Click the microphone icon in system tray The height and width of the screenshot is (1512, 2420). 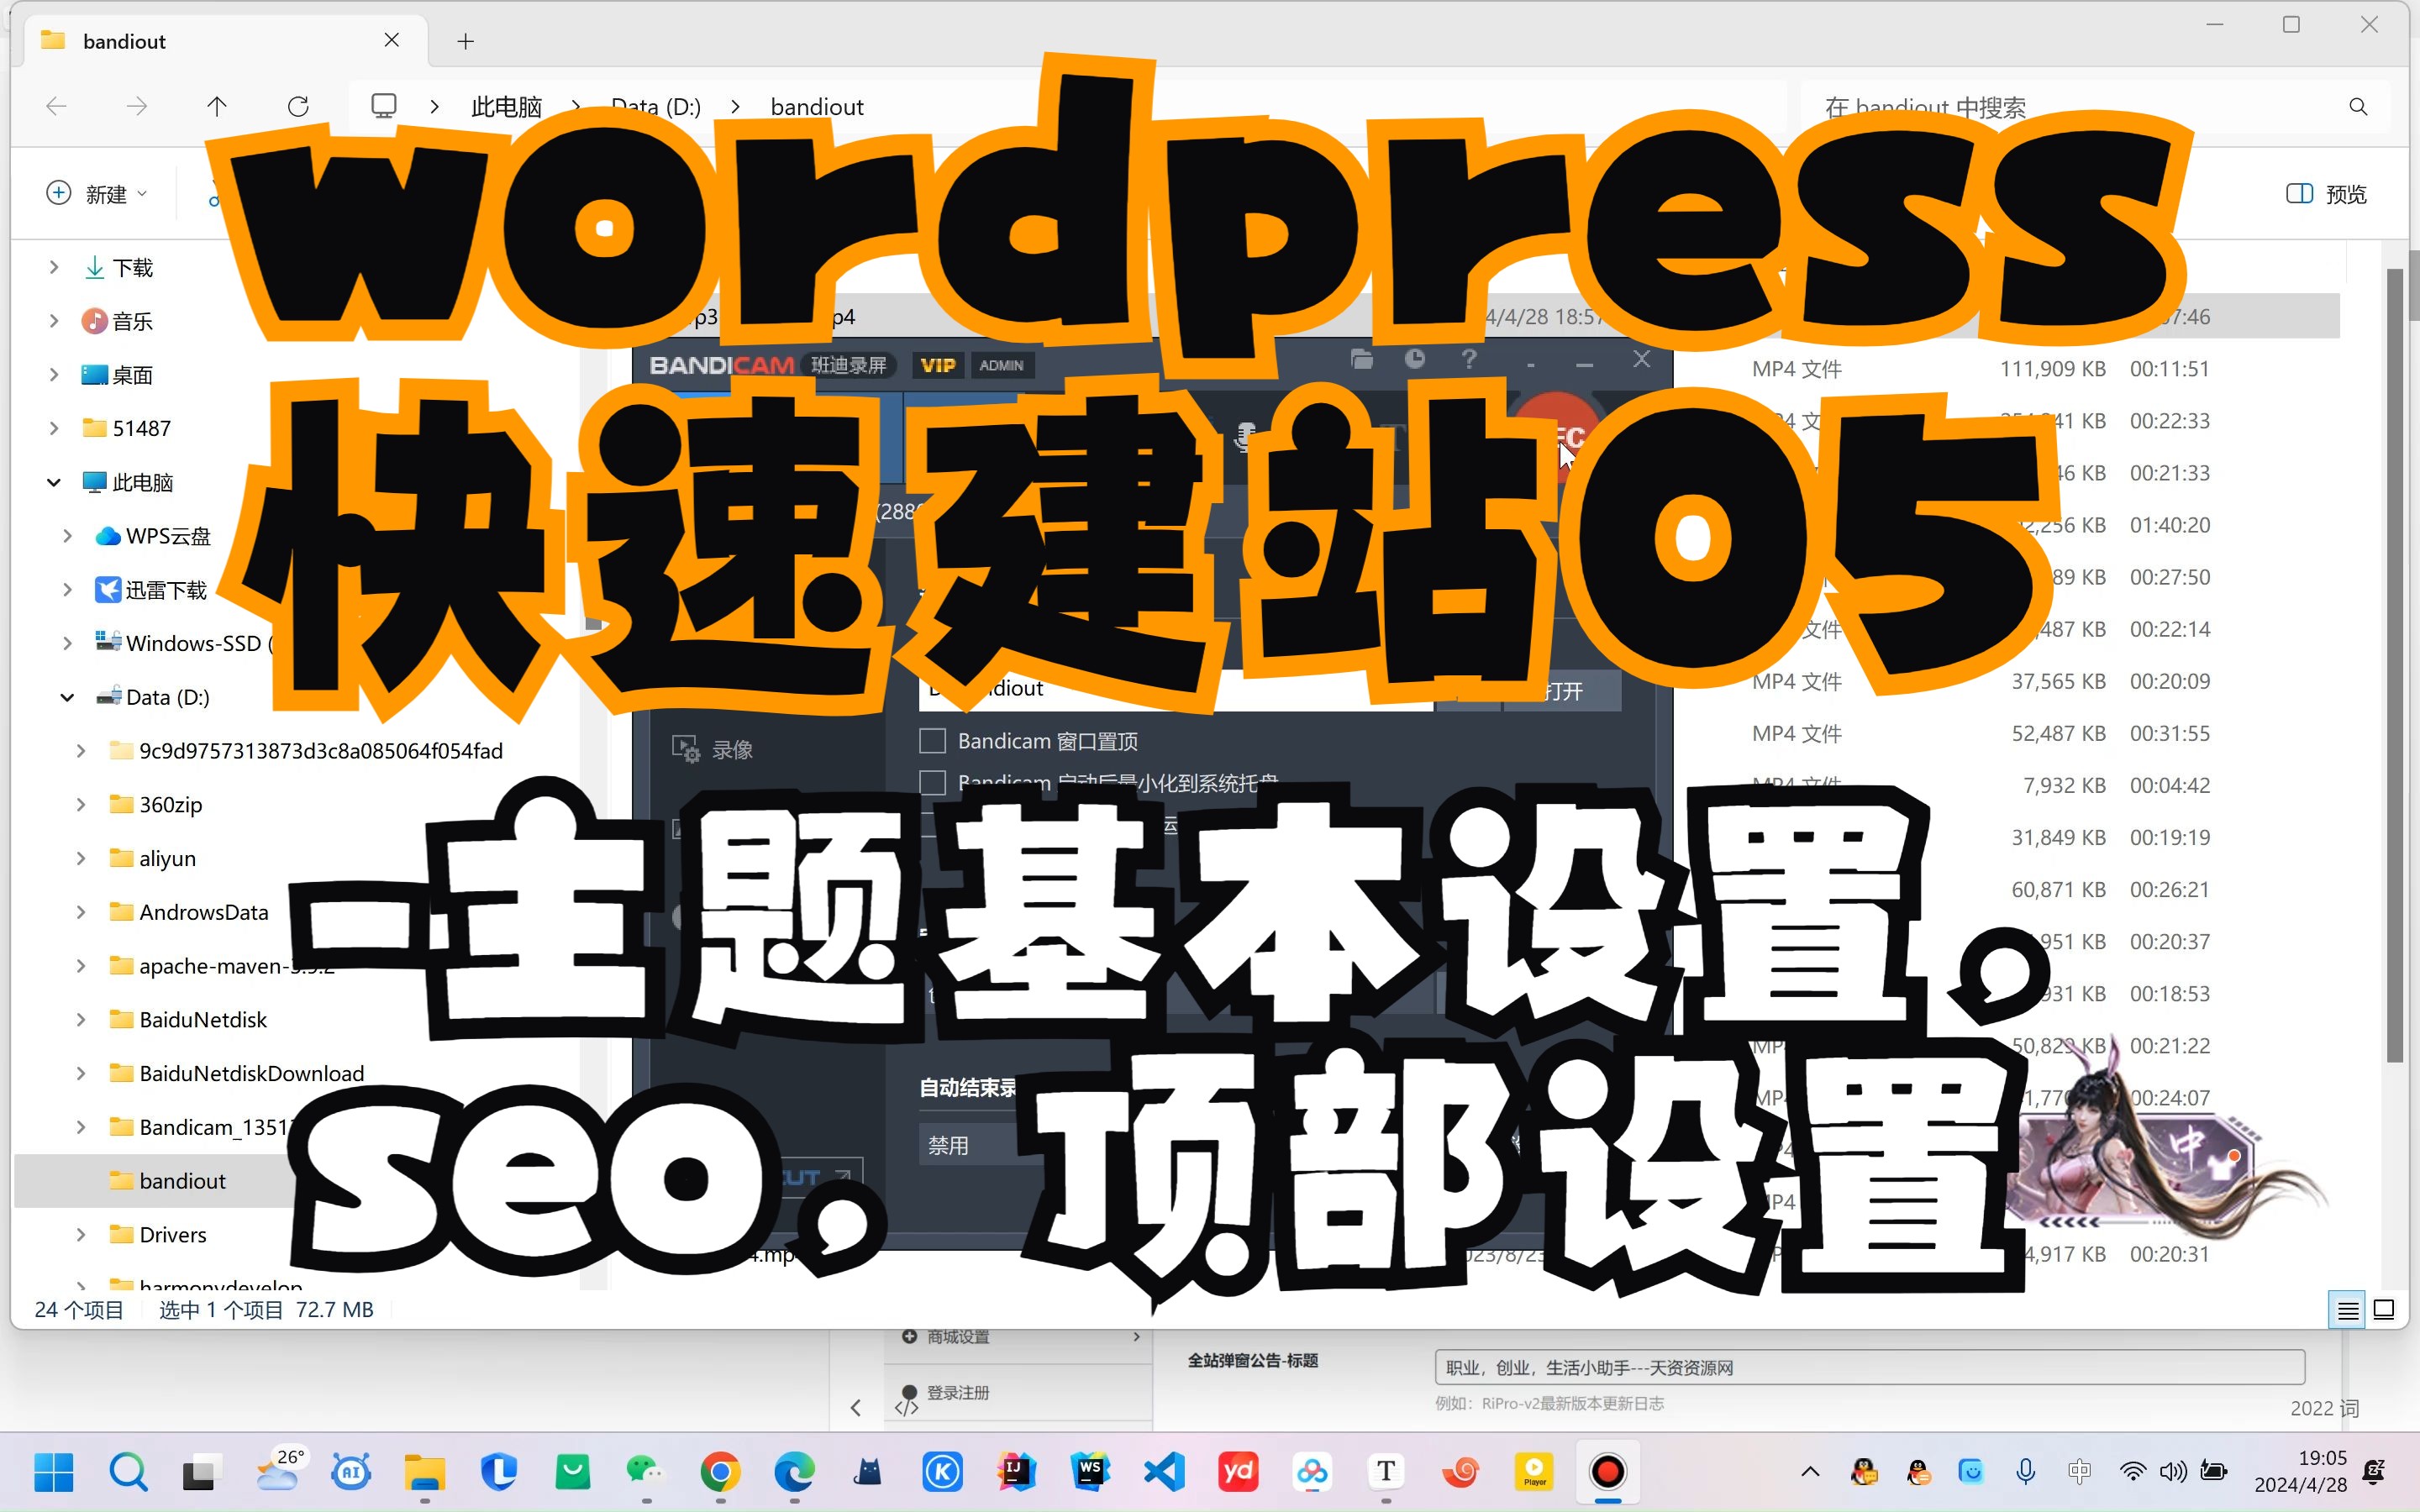2026,1472
